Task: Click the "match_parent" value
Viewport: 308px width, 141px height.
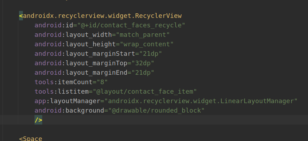Action: pyautogui.click(x=144, y=35)
